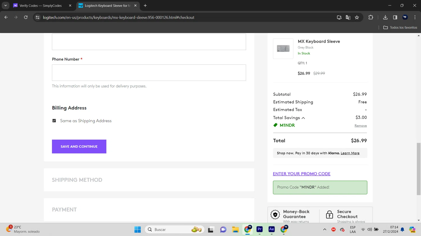Open the Windows Start menu
This screenshot has height=236, width=421.
138,230
